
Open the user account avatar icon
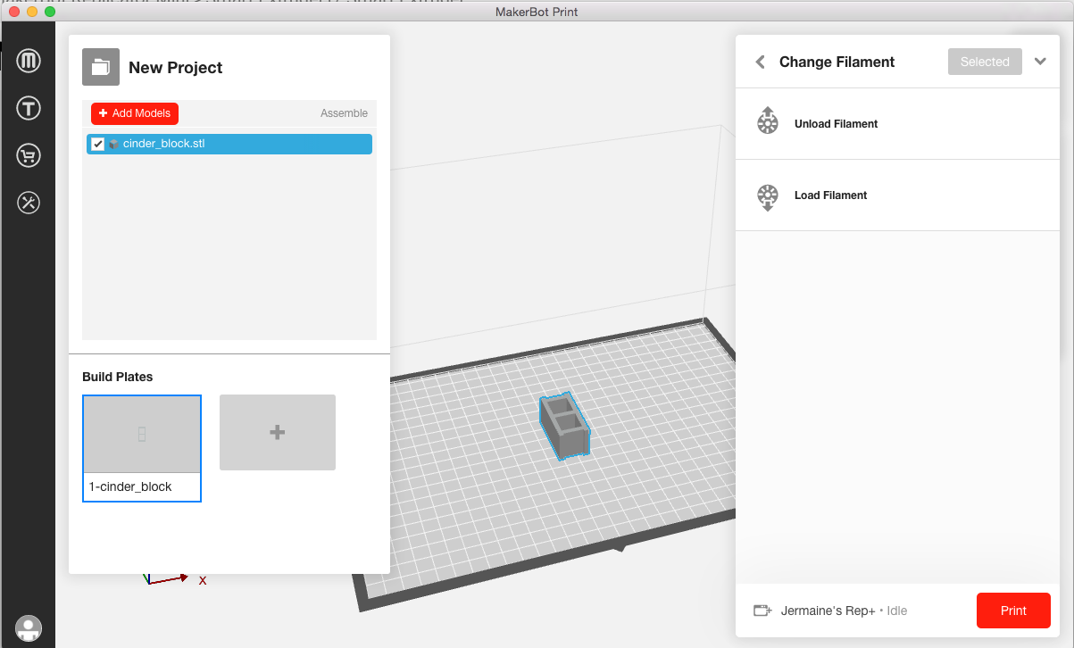(x=29, y=628)
